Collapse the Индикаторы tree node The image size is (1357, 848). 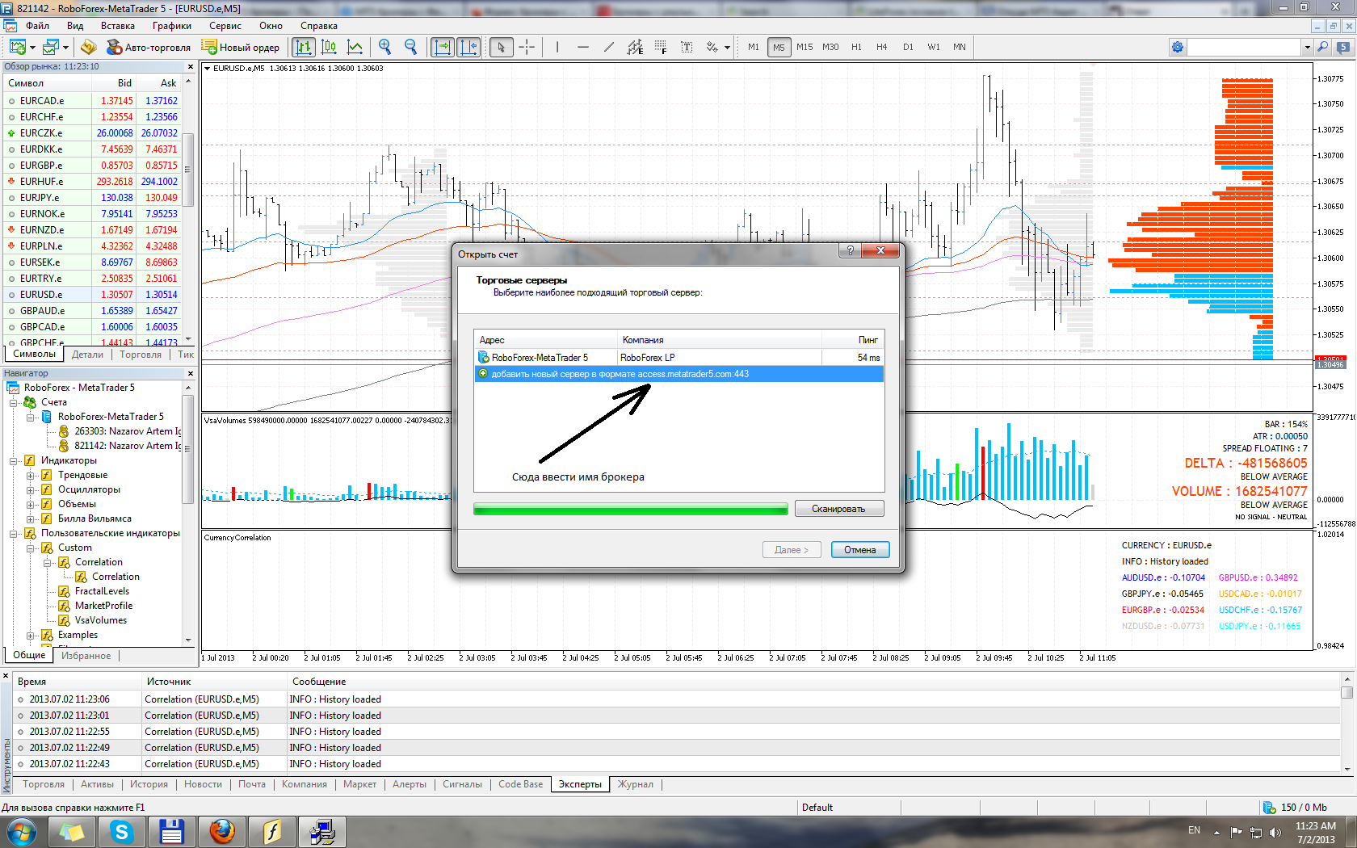click(14, 460)
